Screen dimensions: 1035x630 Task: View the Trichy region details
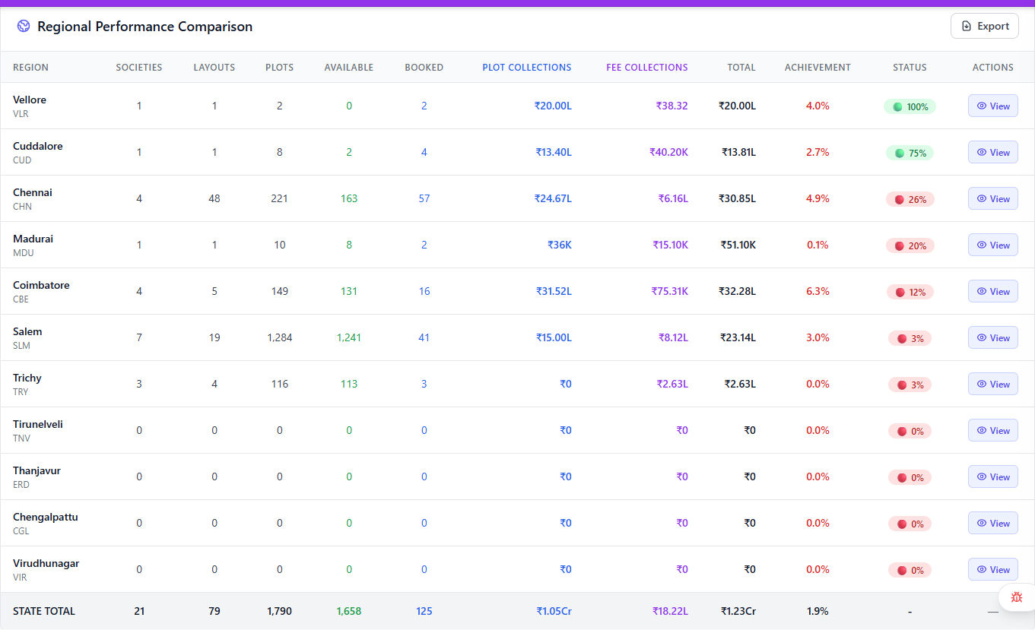(x=992, y=385)
